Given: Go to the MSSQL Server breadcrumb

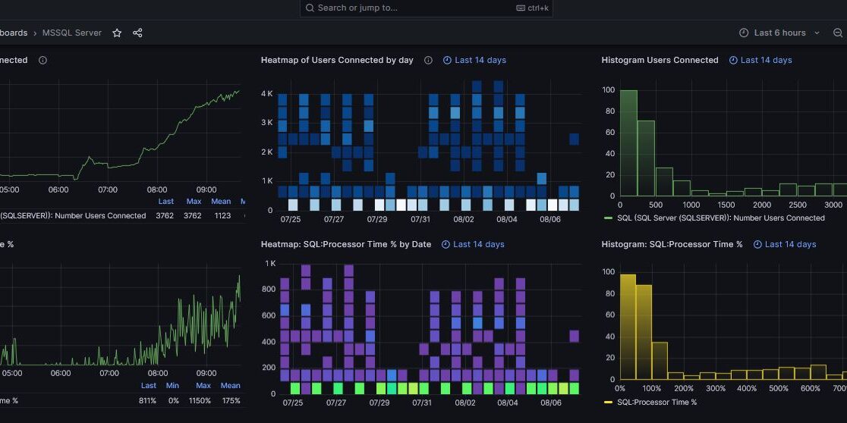Looking at the screenshot, I should click(72, 33).
